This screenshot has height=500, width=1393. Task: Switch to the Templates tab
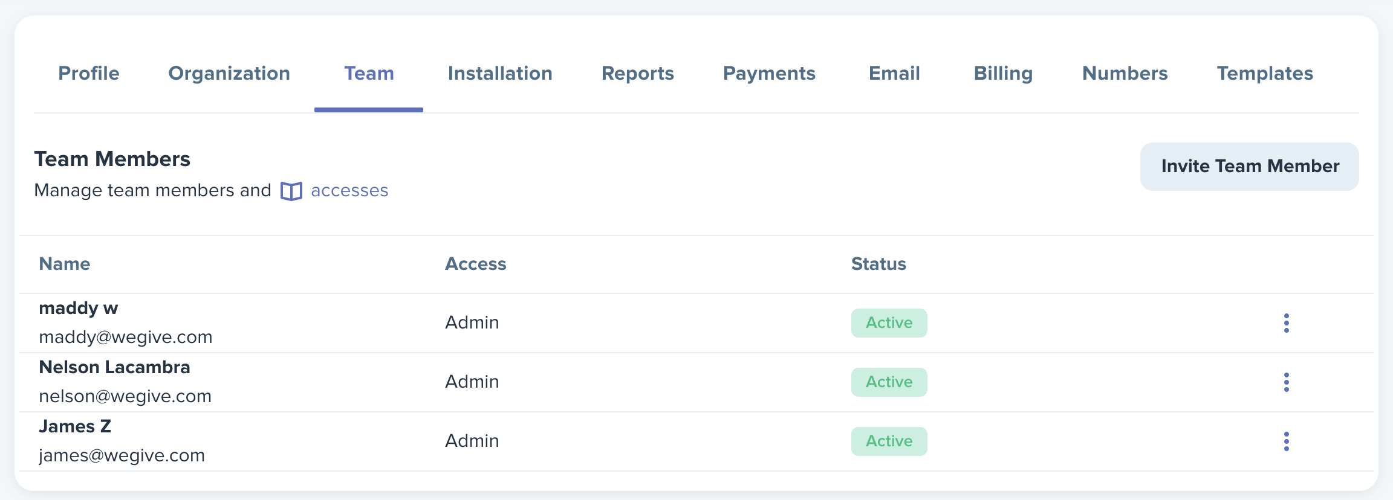(1265, 74)
